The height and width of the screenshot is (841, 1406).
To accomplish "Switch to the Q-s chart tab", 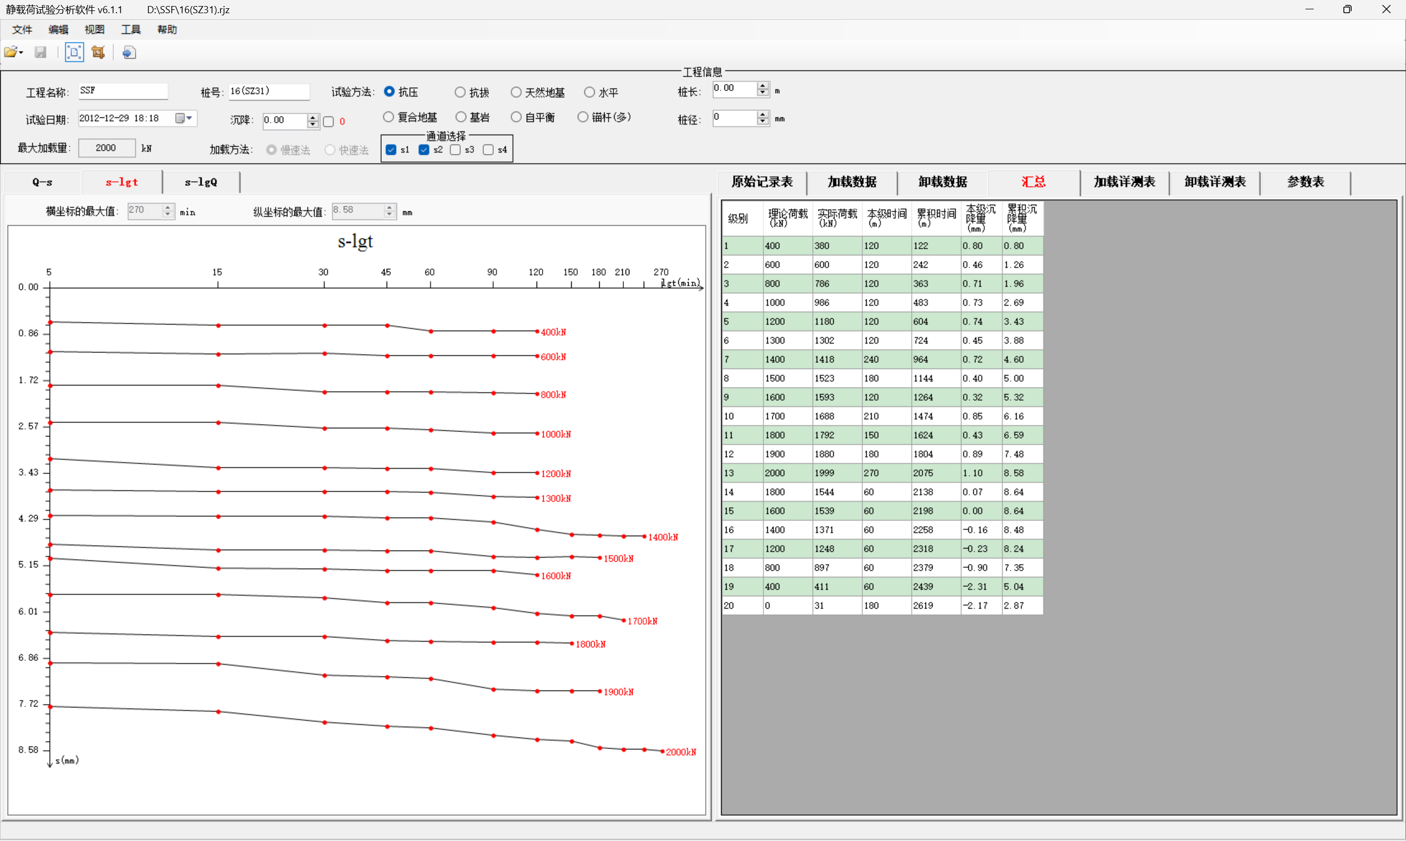I will point(42,182).
